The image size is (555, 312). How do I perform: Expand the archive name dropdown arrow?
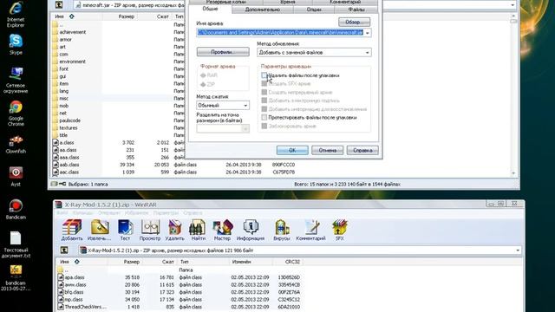(368, 33)
